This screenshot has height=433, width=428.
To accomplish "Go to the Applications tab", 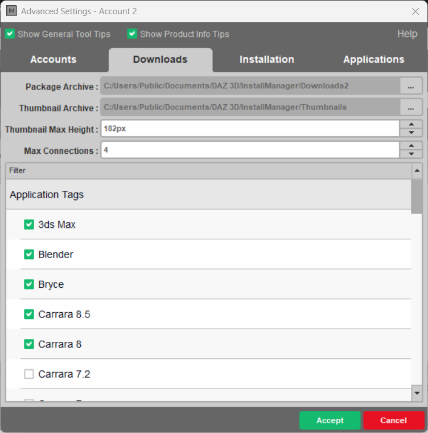I will (x=373, y=60).
